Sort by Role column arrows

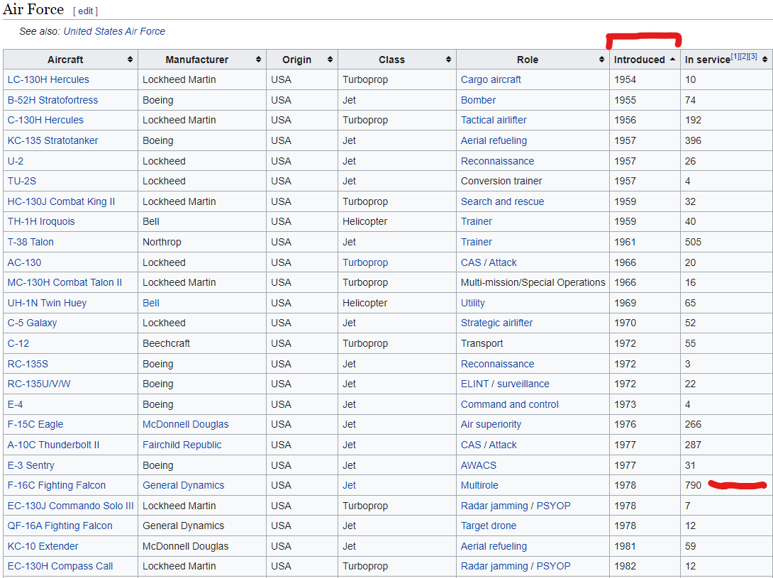pyautogui.click(x=601, y=59)
